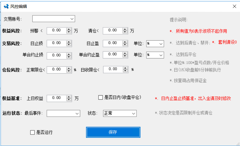This screenshot has width=240, height=146.
Task: Click the 上日权益 input field
Action: click(x=56, y=98)
